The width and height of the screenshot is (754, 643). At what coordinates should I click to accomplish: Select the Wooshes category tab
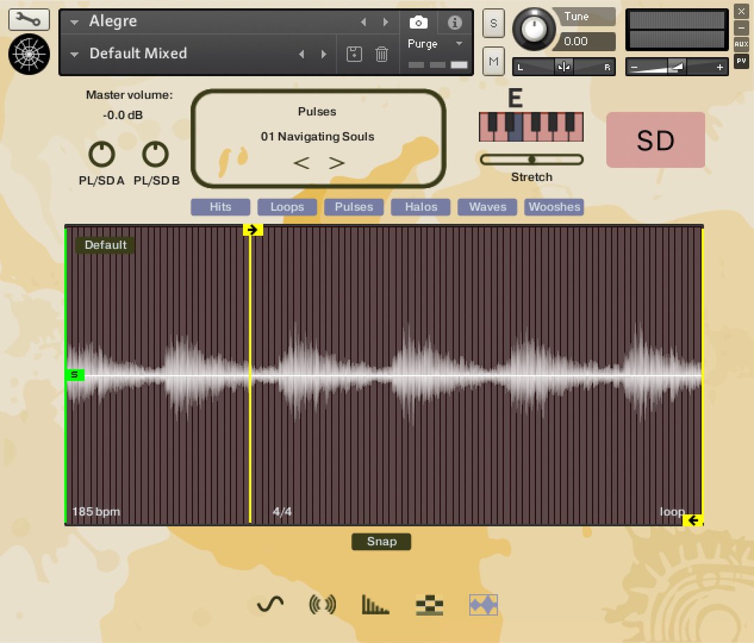(554, 207)
